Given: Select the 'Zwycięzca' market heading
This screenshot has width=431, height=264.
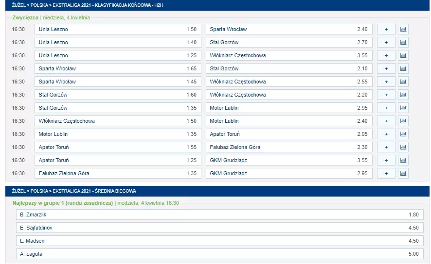Looking at the screenshot, I should tap(25, 17).
